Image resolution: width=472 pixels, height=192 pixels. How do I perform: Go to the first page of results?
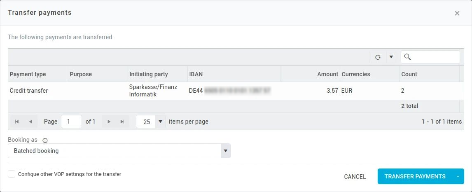pyautogui.click(x=17, y=122)
